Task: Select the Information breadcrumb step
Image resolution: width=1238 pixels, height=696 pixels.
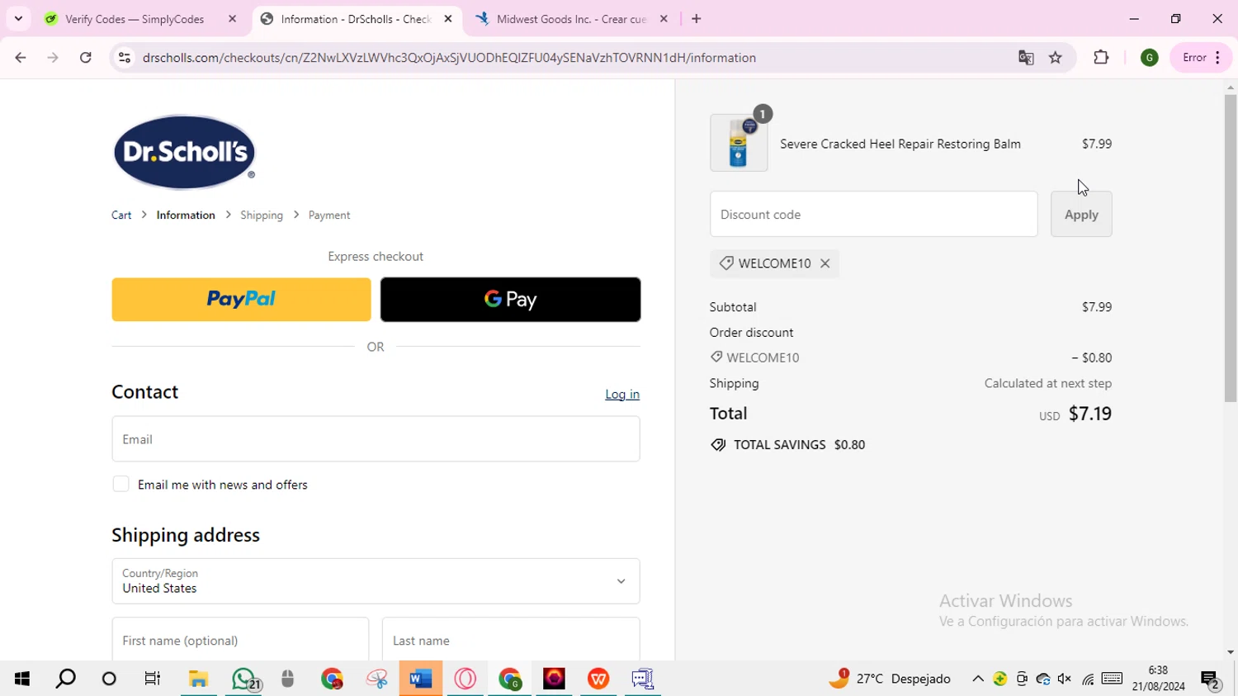Action: pyautogui.click(x=186, y=215)
